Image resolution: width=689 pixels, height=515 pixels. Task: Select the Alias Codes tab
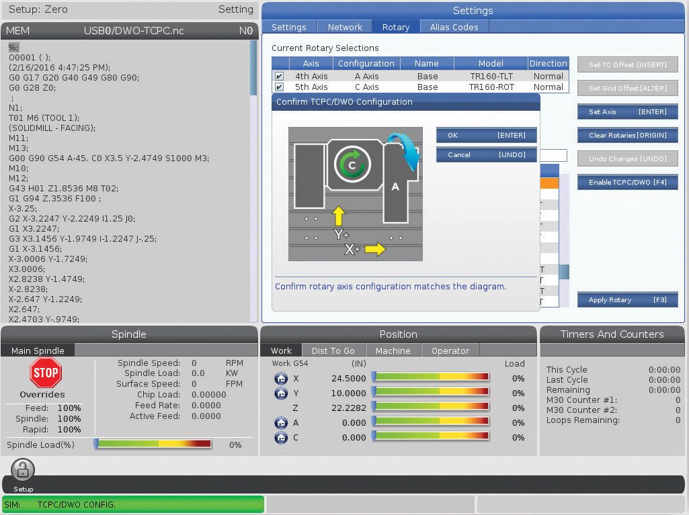454,28
